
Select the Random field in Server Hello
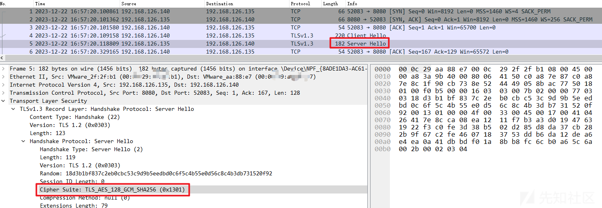(156, 173)
